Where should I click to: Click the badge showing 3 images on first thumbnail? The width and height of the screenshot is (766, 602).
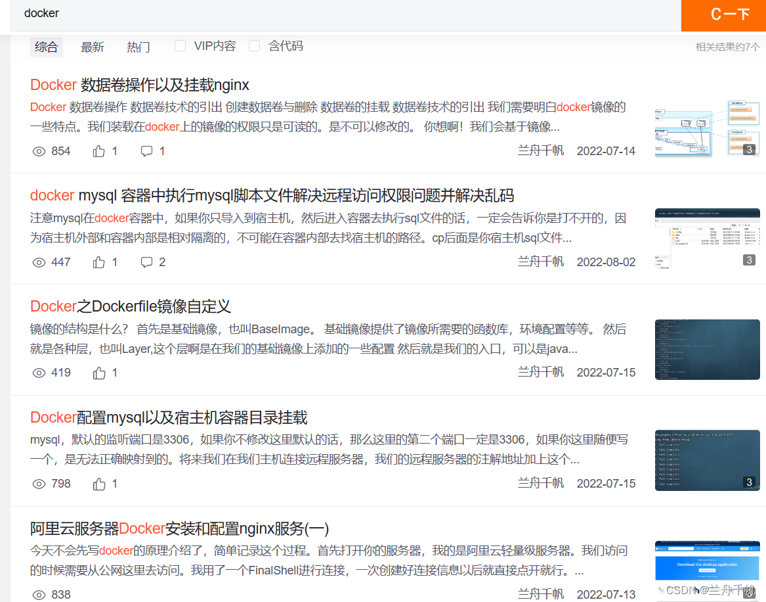coord(749,149)
